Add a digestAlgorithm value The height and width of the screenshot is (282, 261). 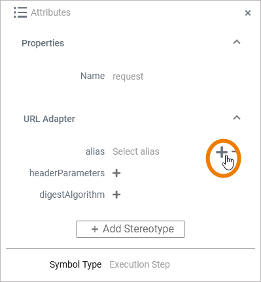tap(116, 195)
